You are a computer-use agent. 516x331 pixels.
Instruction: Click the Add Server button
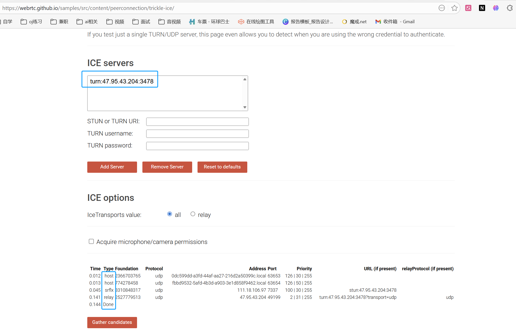(x=112, y=167)
